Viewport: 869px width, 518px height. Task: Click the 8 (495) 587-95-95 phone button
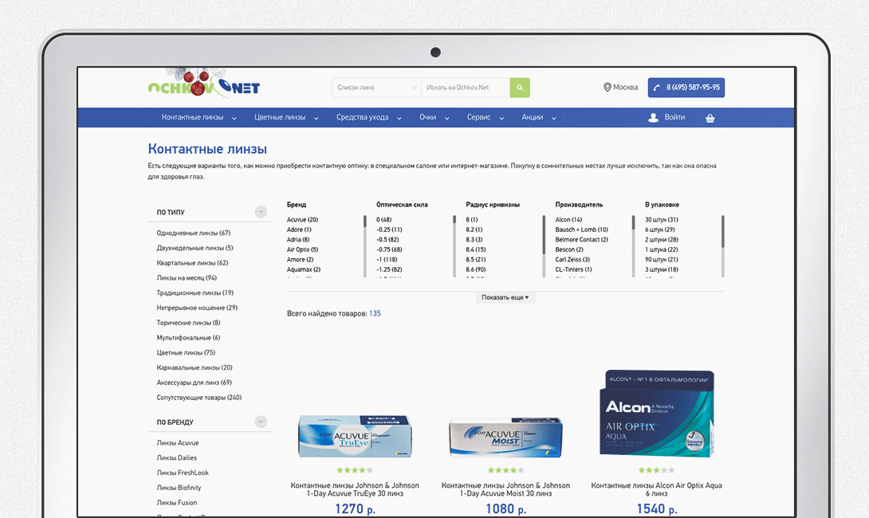click(x=686, y=88)
